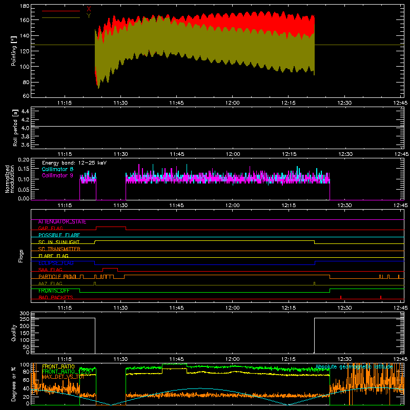
Task: Select the SC_IN_SUNLIGHT flag label
Action: [59, 242]
